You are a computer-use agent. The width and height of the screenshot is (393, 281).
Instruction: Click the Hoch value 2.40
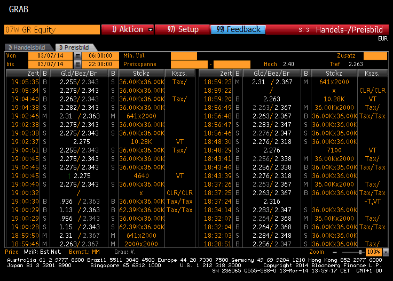coord(288,65)
